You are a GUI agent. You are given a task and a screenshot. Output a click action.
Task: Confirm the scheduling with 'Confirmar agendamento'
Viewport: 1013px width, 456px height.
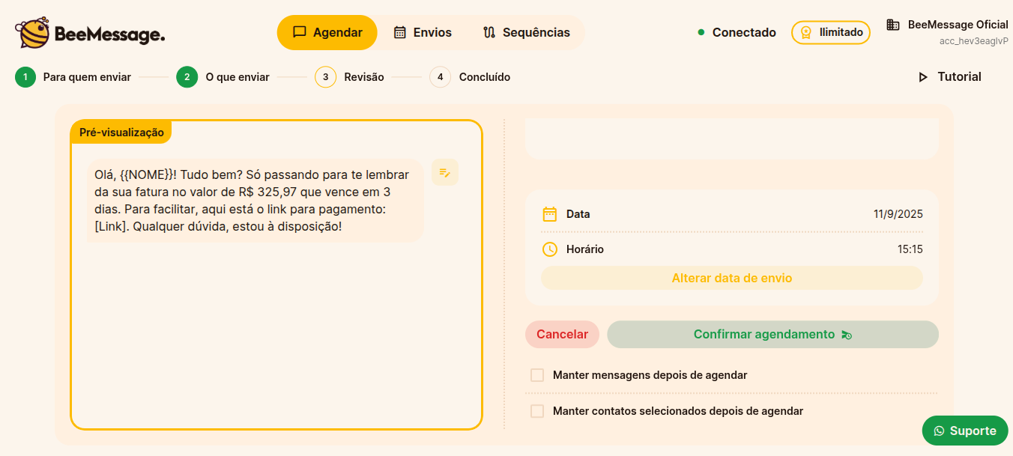pos(772,334)
